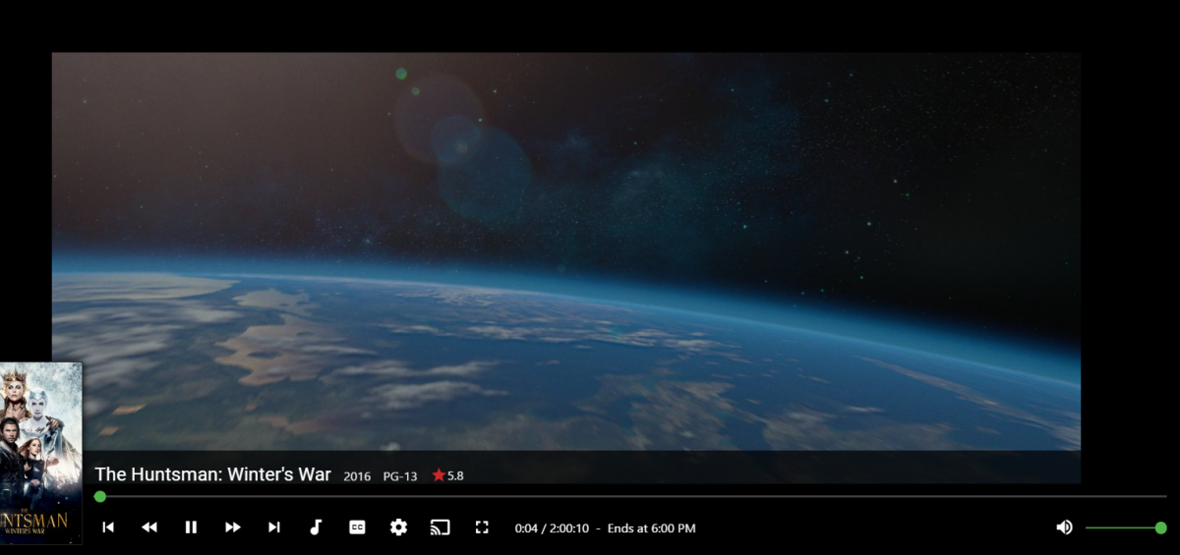Image resolution: width=1180 pixels, height=555 pixels.
Task: Click the 0:04 / 2:00:10 time display
Action: pos(552,528)
